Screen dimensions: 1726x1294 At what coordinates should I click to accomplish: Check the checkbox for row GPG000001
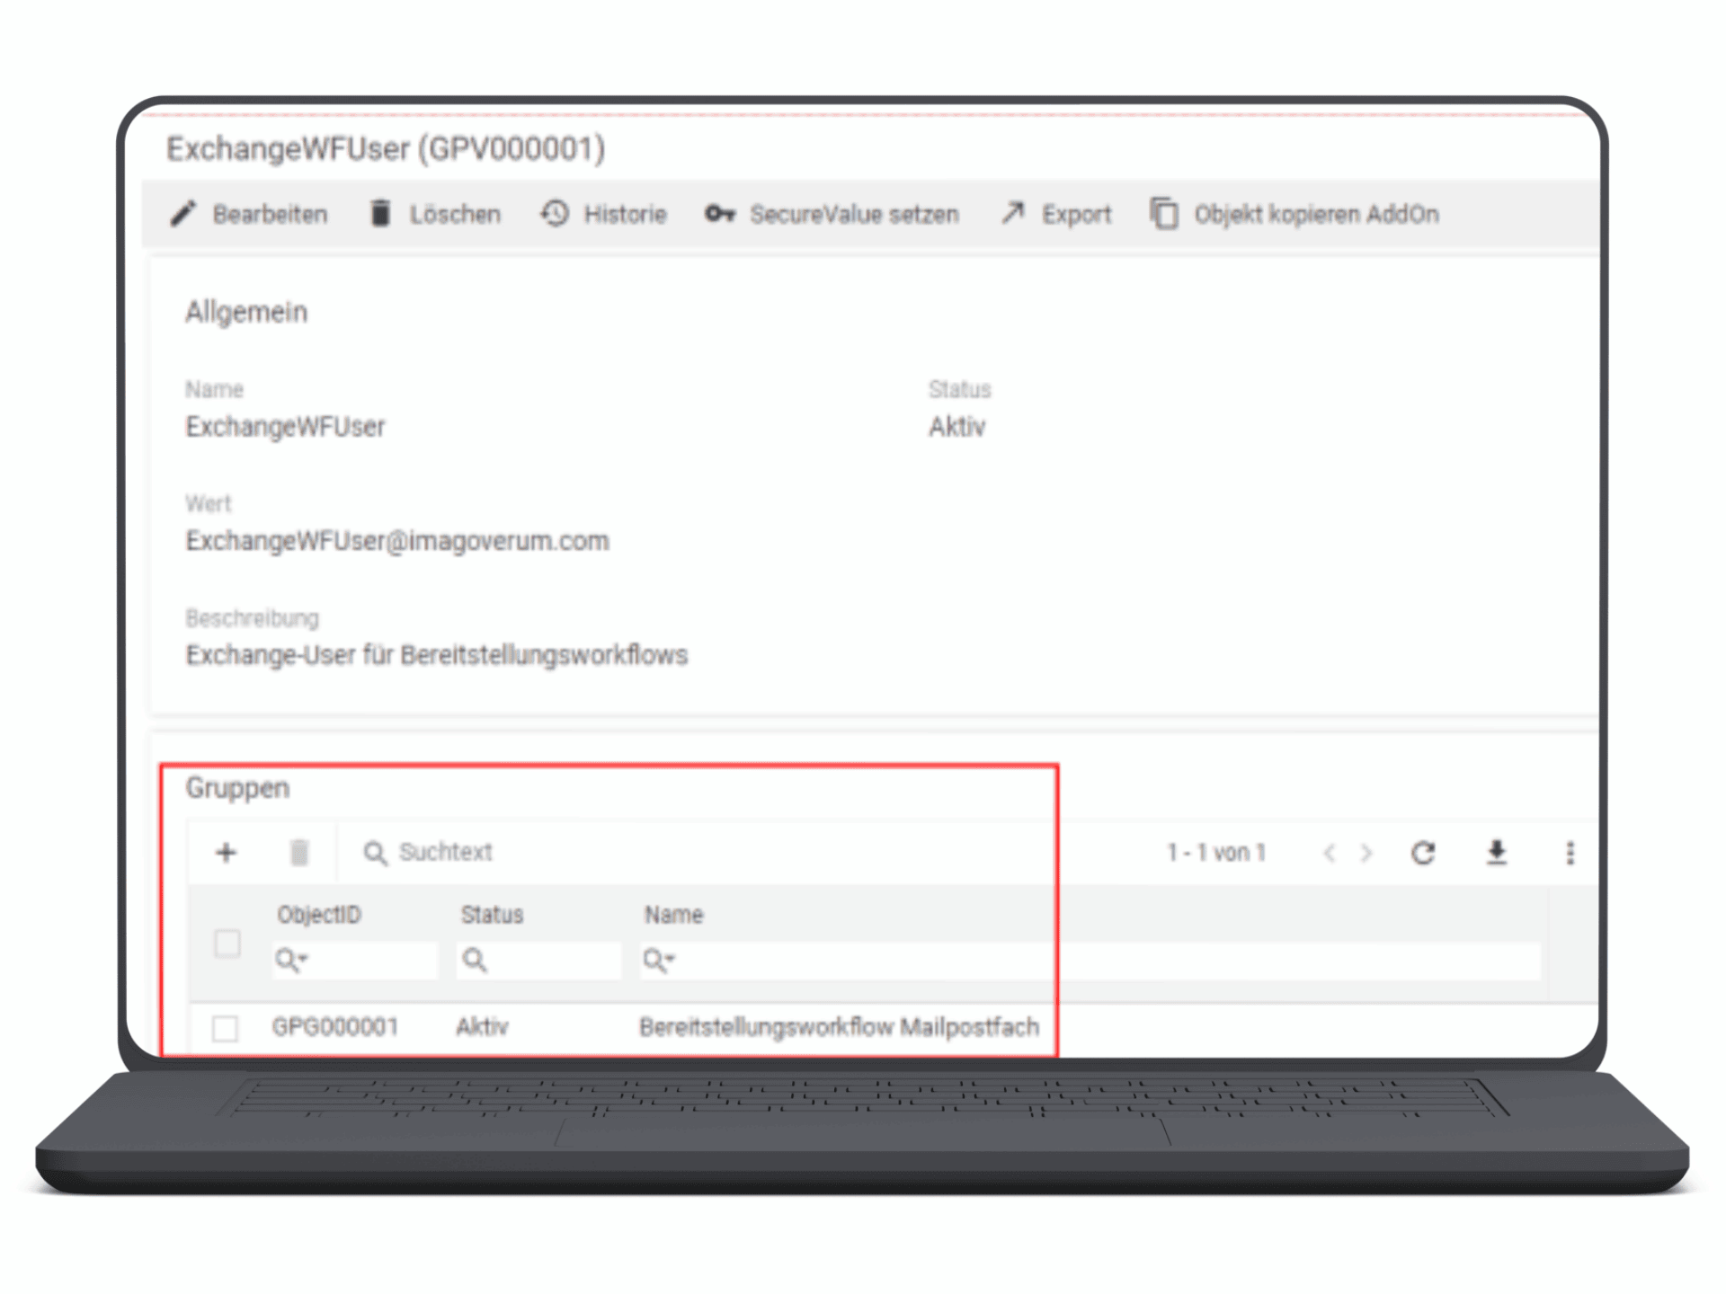click(227, 1026)
